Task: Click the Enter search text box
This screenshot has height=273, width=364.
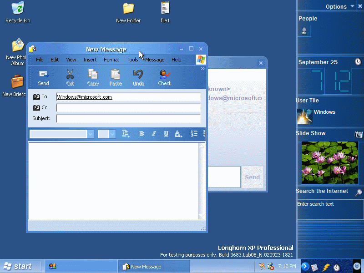Action: pyautogui.click(x=330, y=209)
